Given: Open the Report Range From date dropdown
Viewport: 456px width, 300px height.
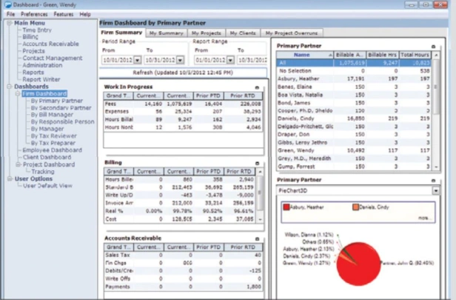Looking at the screenshot, I should 230,60.
